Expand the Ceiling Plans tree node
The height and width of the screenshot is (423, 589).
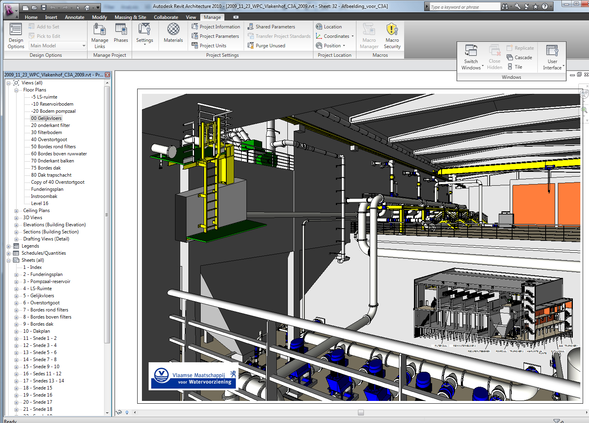pos(16,211)
